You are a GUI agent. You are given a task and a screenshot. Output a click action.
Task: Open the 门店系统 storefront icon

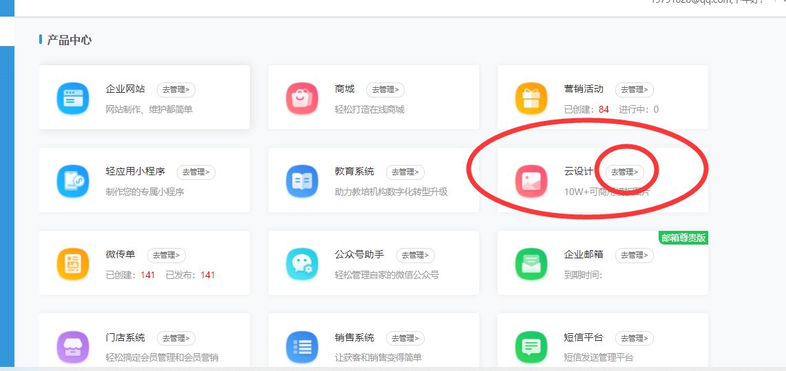(x=73, y=347)
